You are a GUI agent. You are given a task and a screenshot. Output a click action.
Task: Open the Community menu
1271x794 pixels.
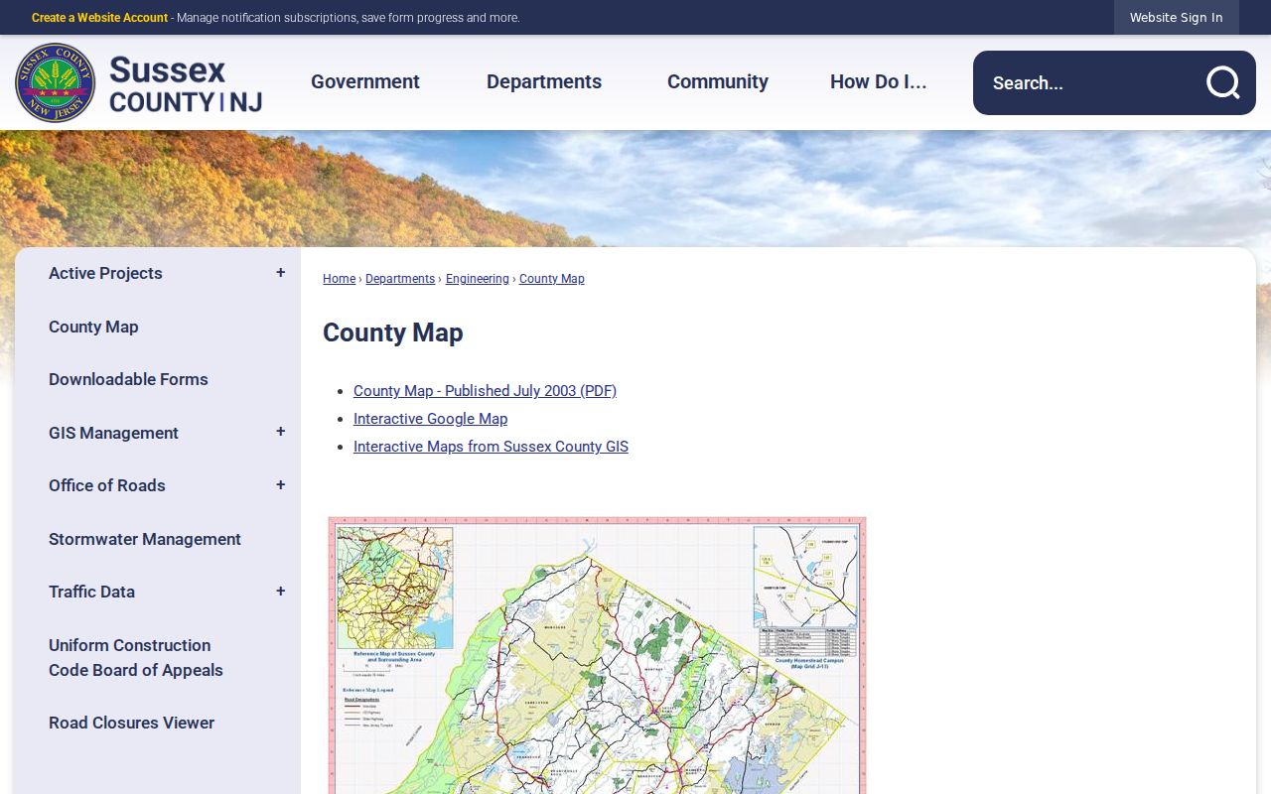[x=718, y=82]
